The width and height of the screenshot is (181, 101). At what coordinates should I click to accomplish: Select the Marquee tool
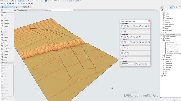click(7, 10)
